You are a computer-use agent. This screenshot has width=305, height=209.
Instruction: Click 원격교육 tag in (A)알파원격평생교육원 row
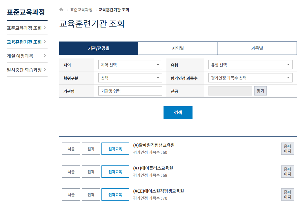click(115, 149)
